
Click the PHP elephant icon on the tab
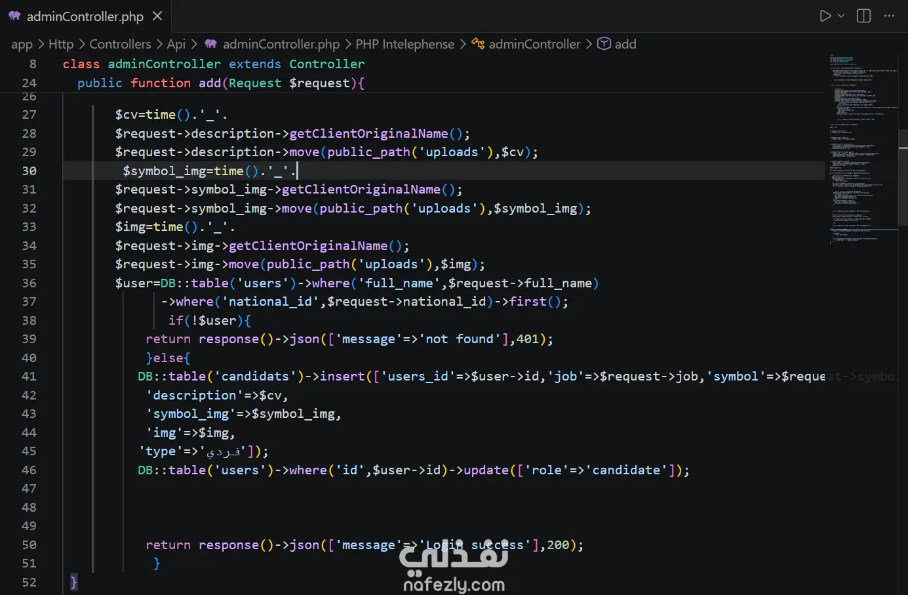pyautogui.click(x=14, y=16)
